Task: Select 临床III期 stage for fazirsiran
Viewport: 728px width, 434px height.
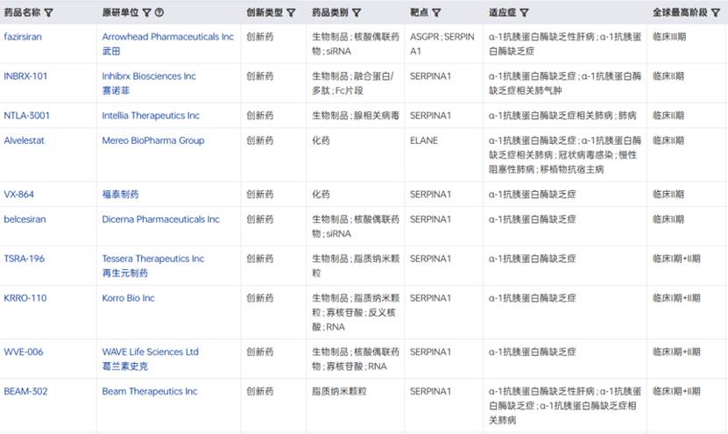Action: pyautogui.click(x=669, y=37)
